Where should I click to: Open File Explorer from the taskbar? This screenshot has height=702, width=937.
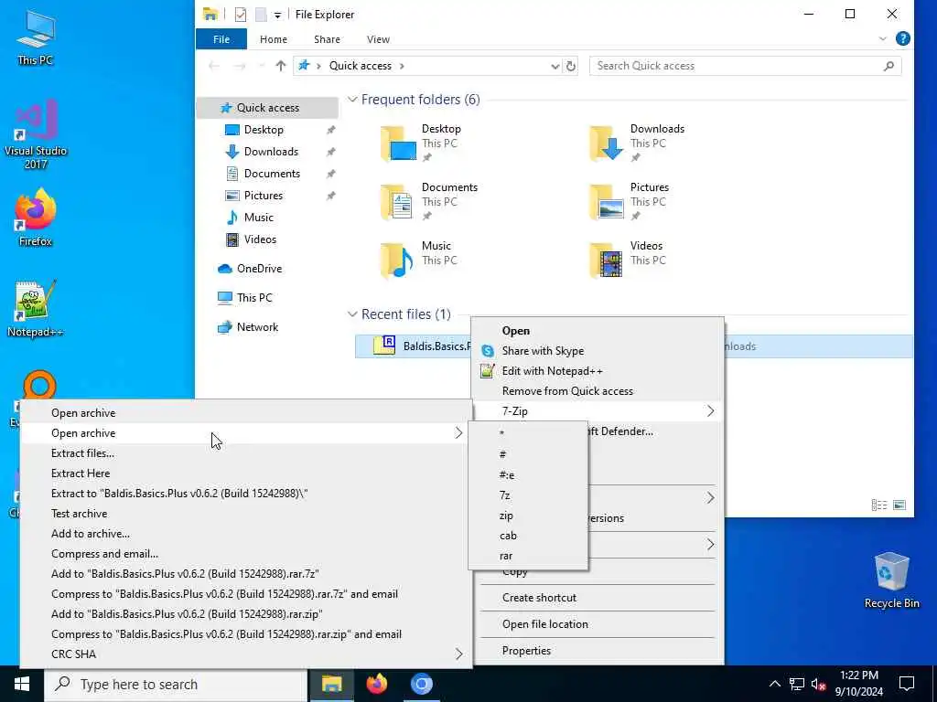coord(331,684)
